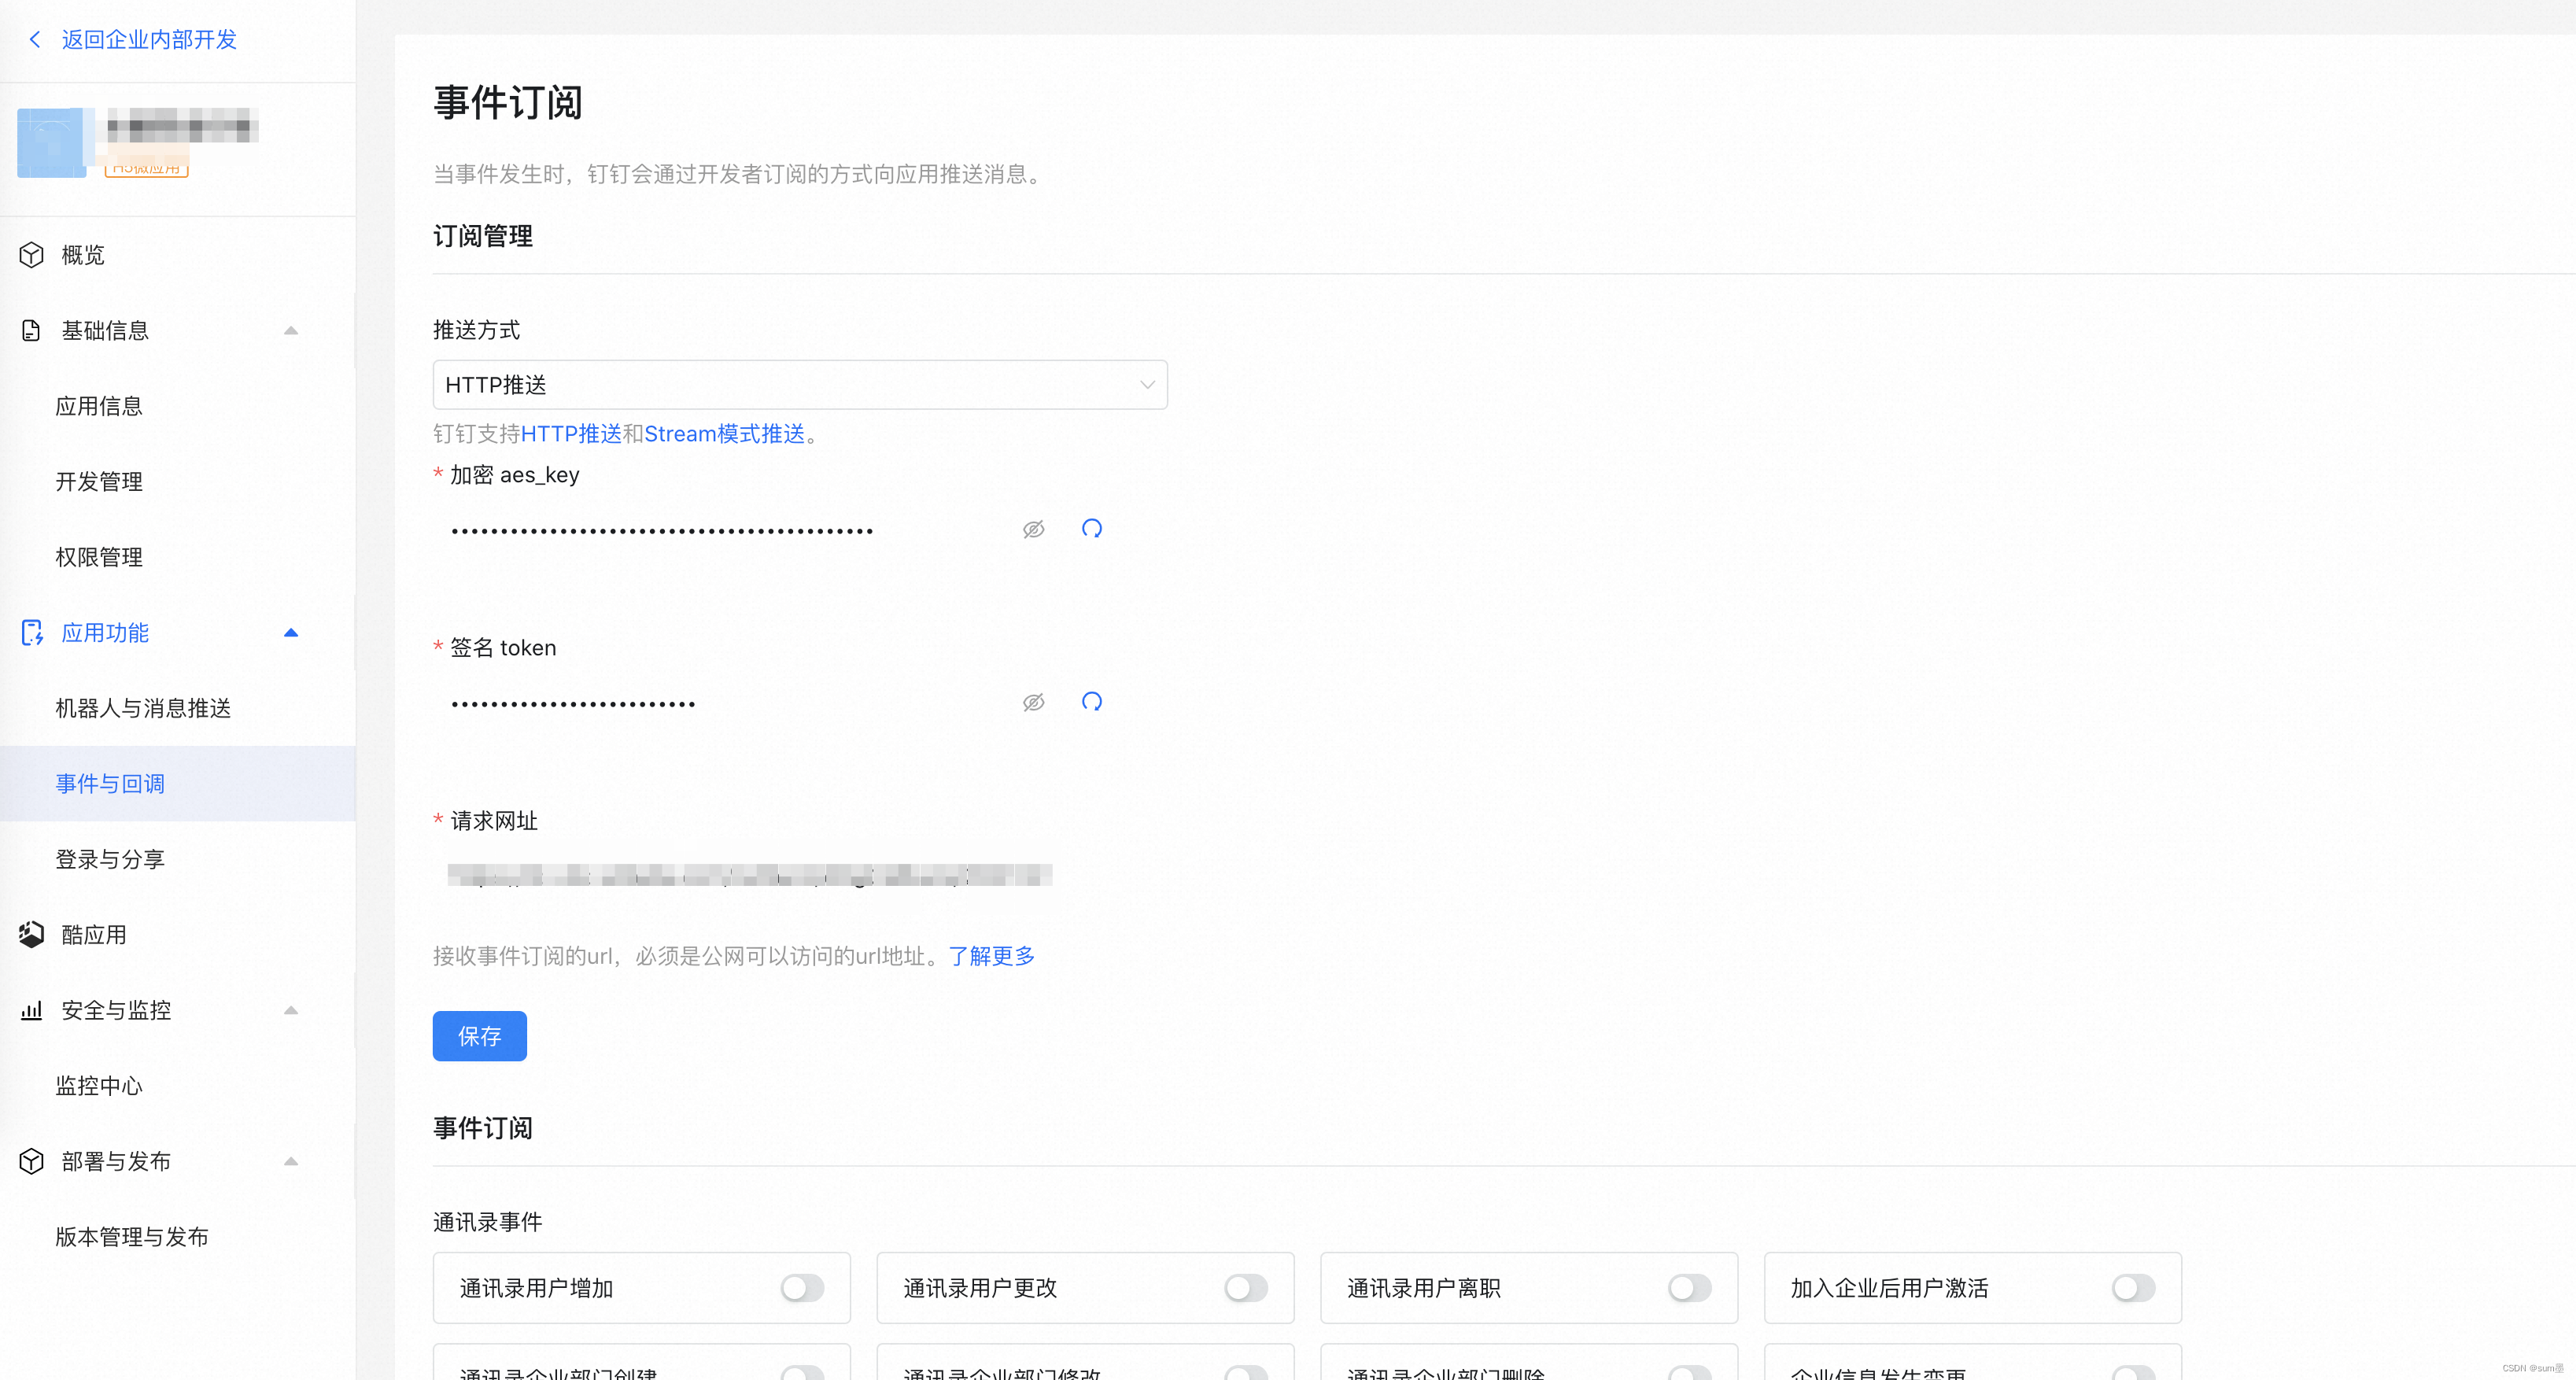Toggle the 加入企业后用户激活 switch
Viewport: 2576px width, 1380px height.
tap(2132, 1288)
